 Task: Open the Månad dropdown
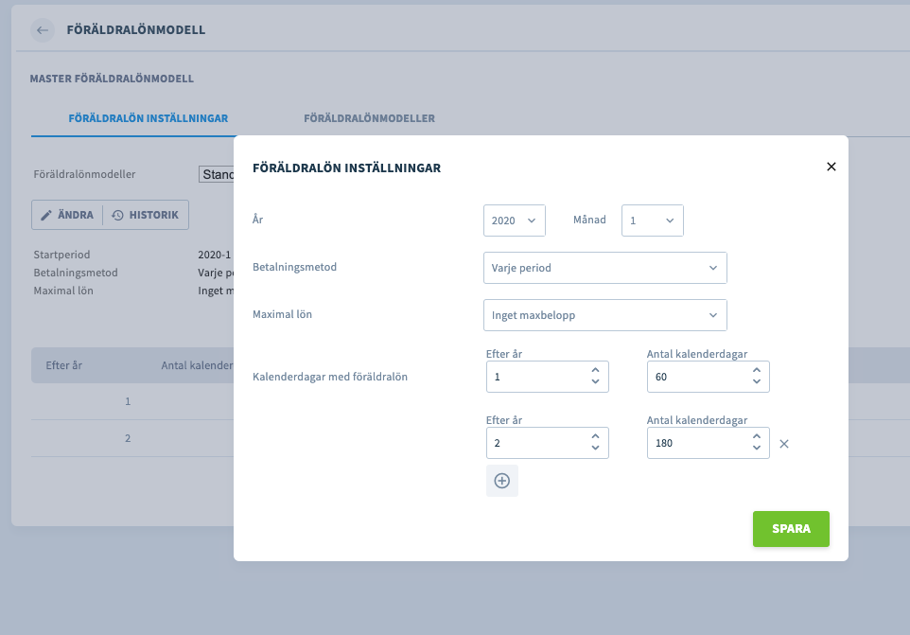click(653, 220)
